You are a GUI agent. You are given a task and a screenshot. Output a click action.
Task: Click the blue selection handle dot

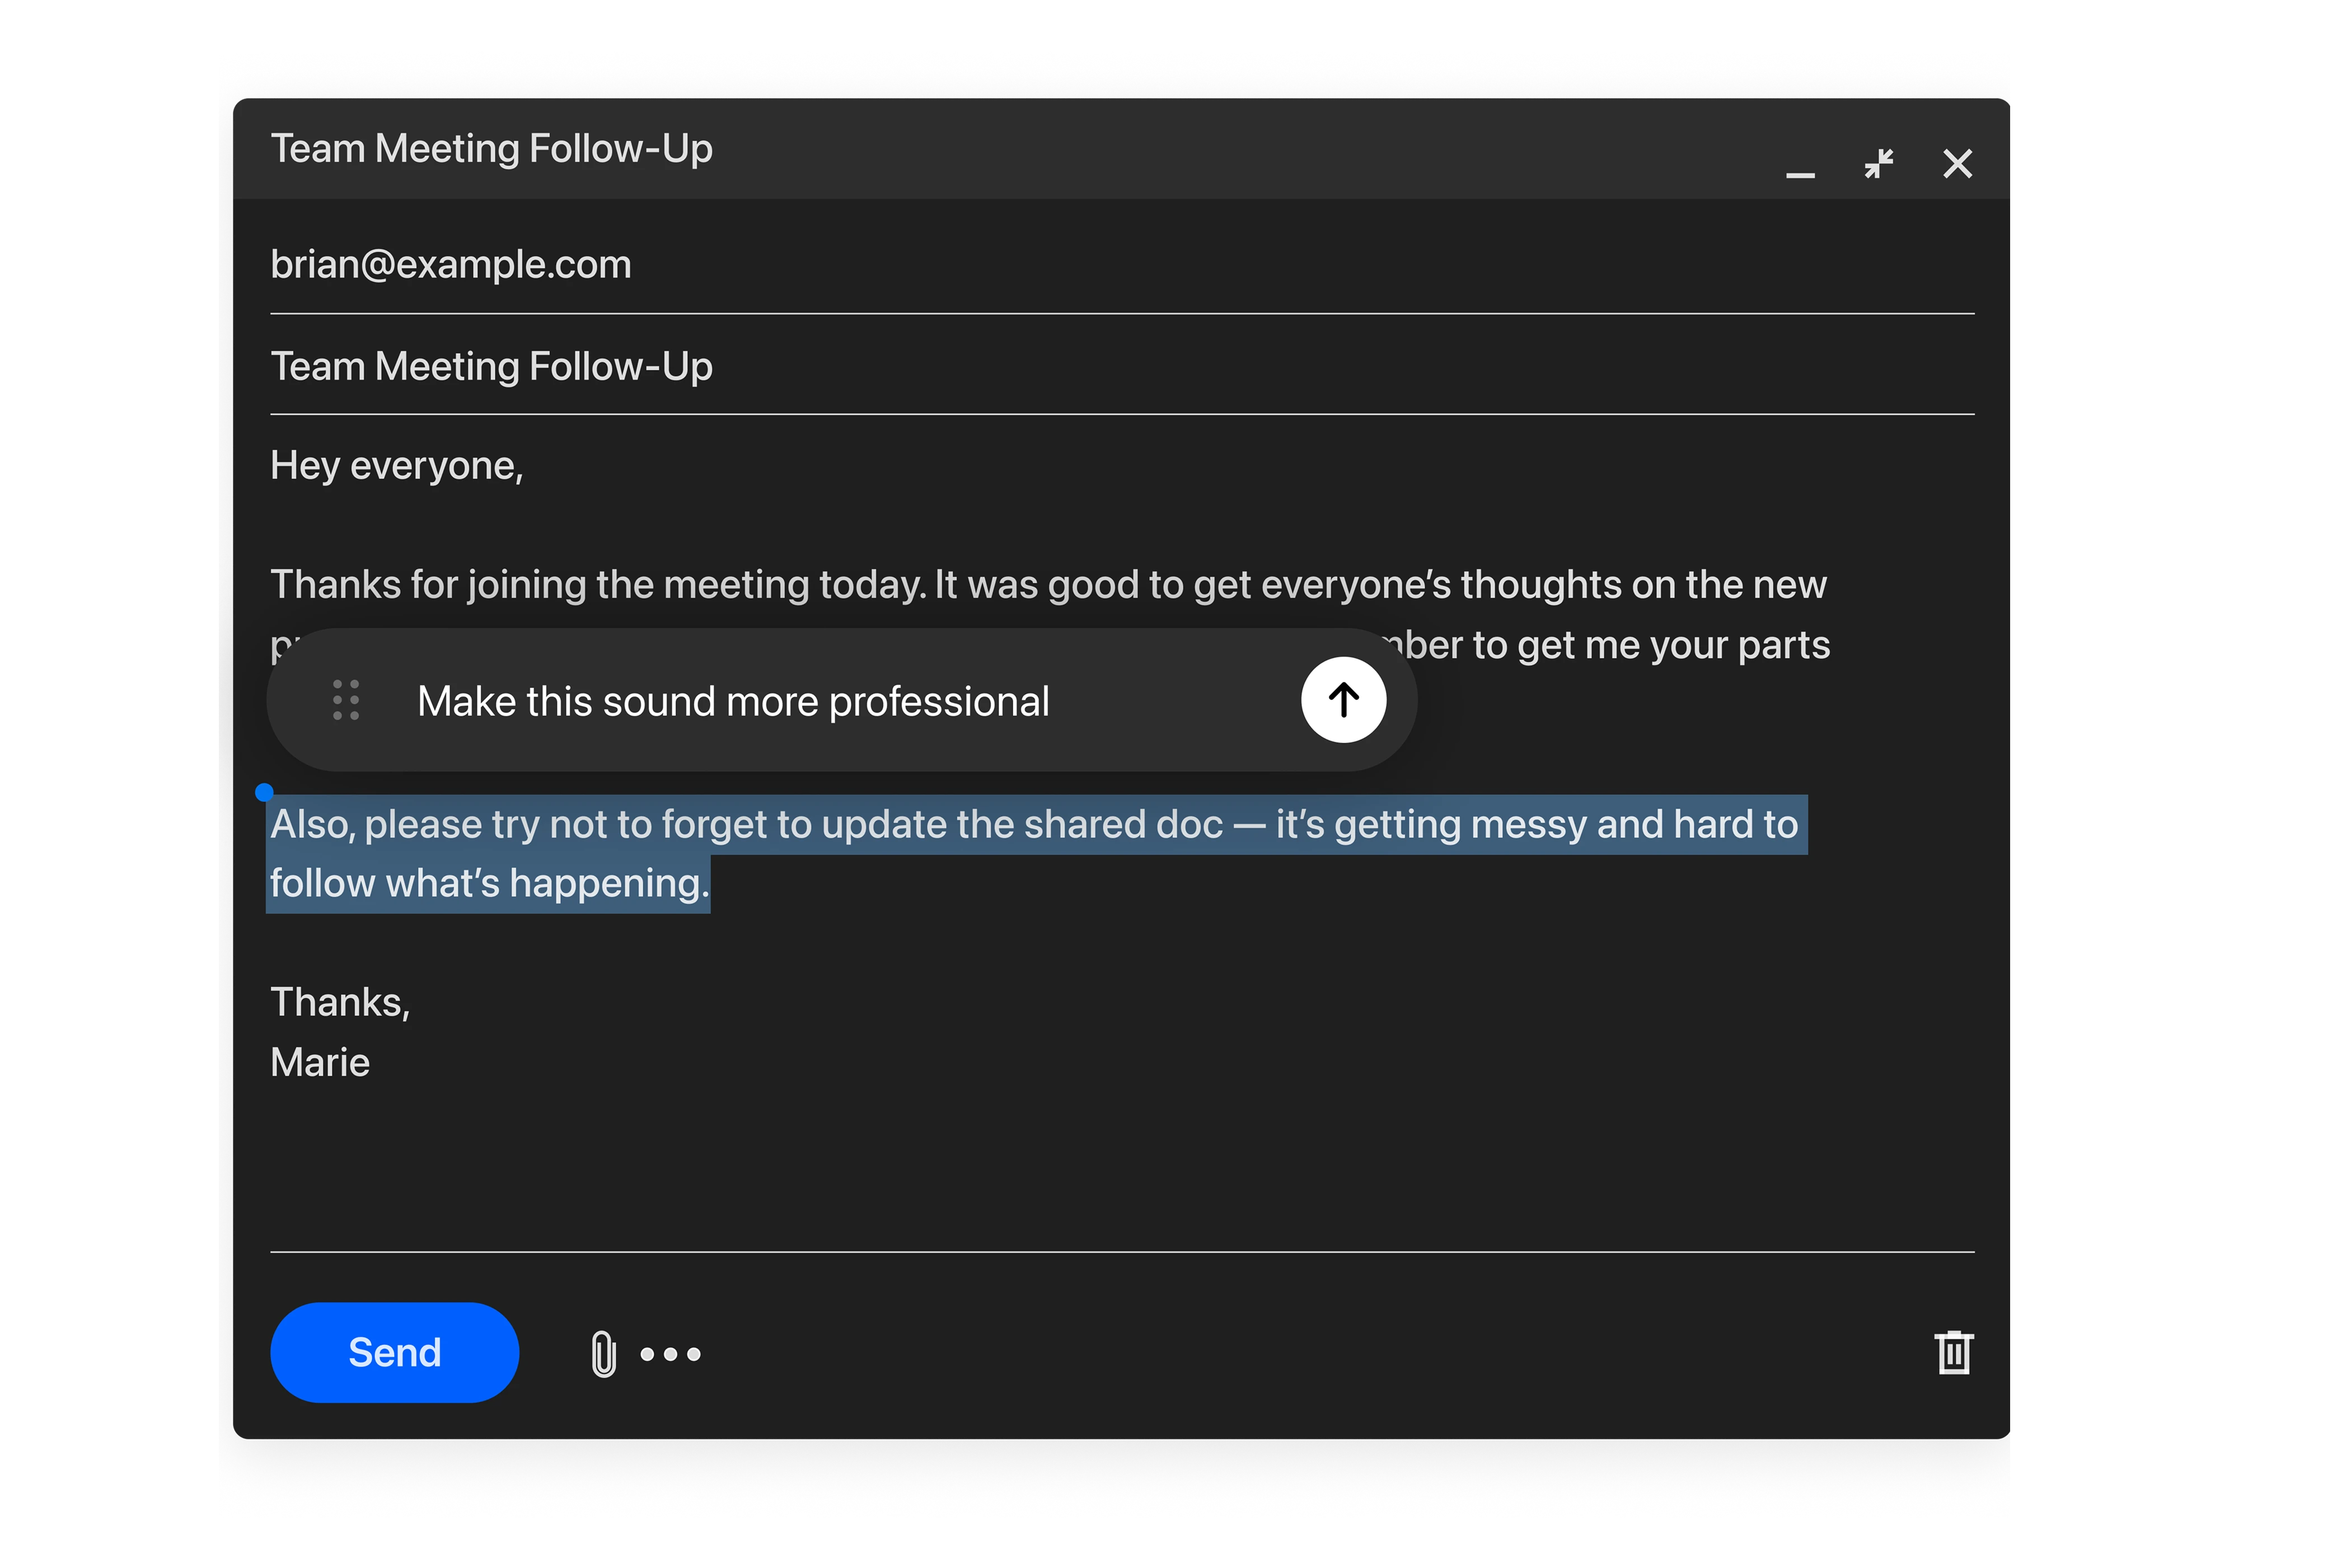tap(264, 790)
